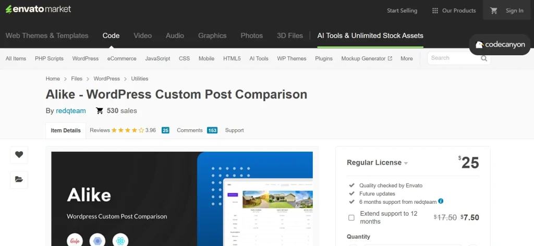Open the Our Products link

coord(459,10)
